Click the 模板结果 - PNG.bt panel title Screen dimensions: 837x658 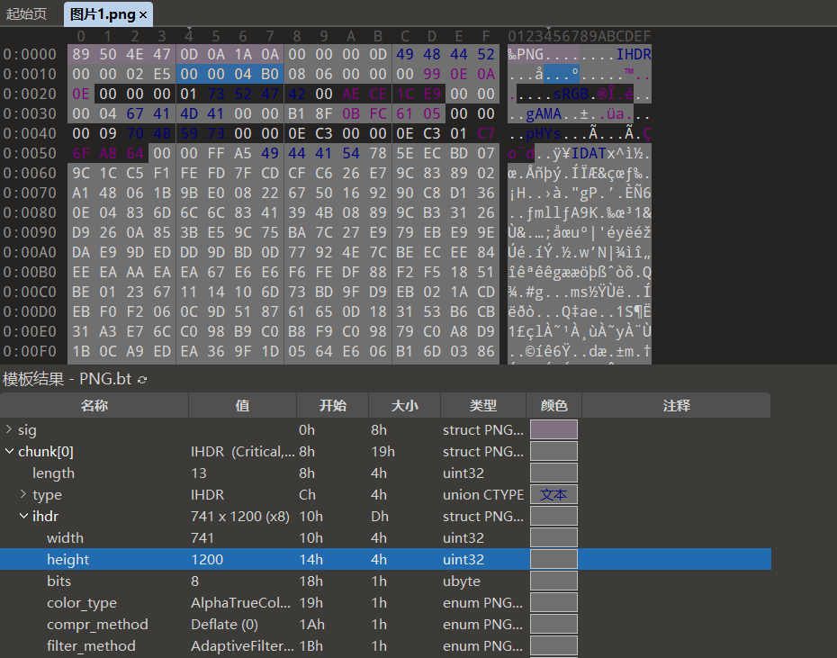(67, 379)
